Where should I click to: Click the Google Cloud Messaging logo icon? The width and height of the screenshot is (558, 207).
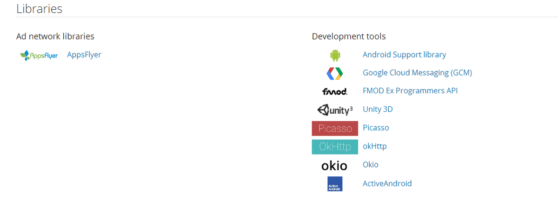(335, 73)
